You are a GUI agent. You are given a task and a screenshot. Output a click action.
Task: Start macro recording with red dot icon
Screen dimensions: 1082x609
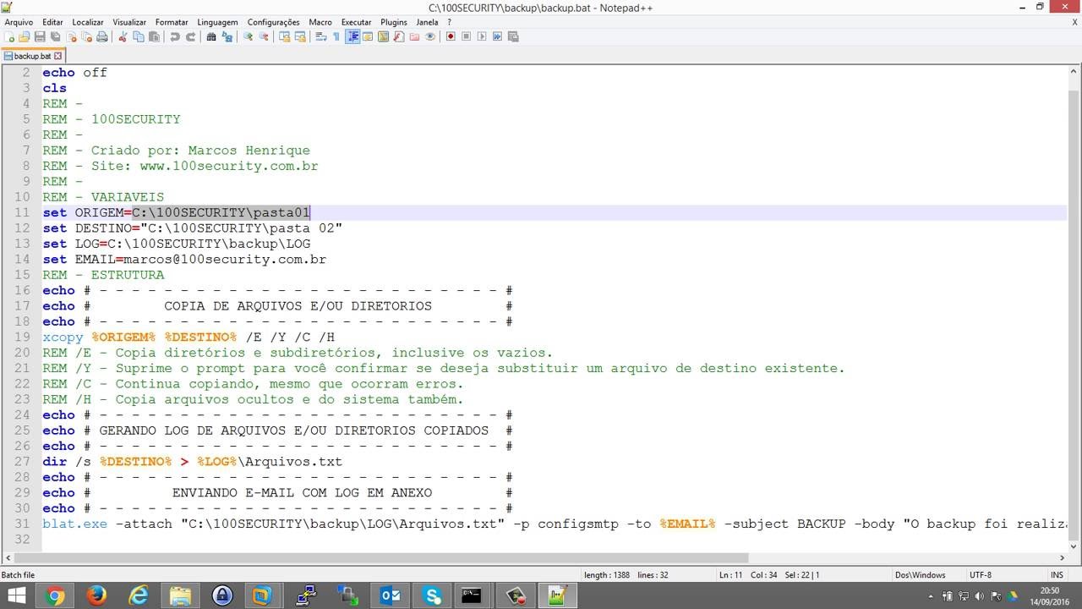(x=451, y=37)
